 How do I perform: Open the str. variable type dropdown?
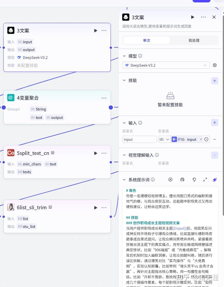click(x=164, y=140)
